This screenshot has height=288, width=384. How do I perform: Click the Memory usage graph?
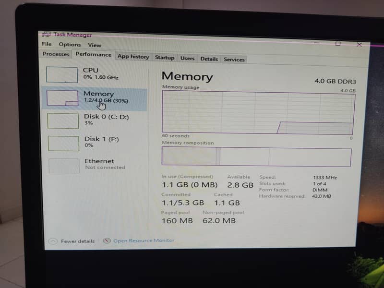[x=258, y=112]
